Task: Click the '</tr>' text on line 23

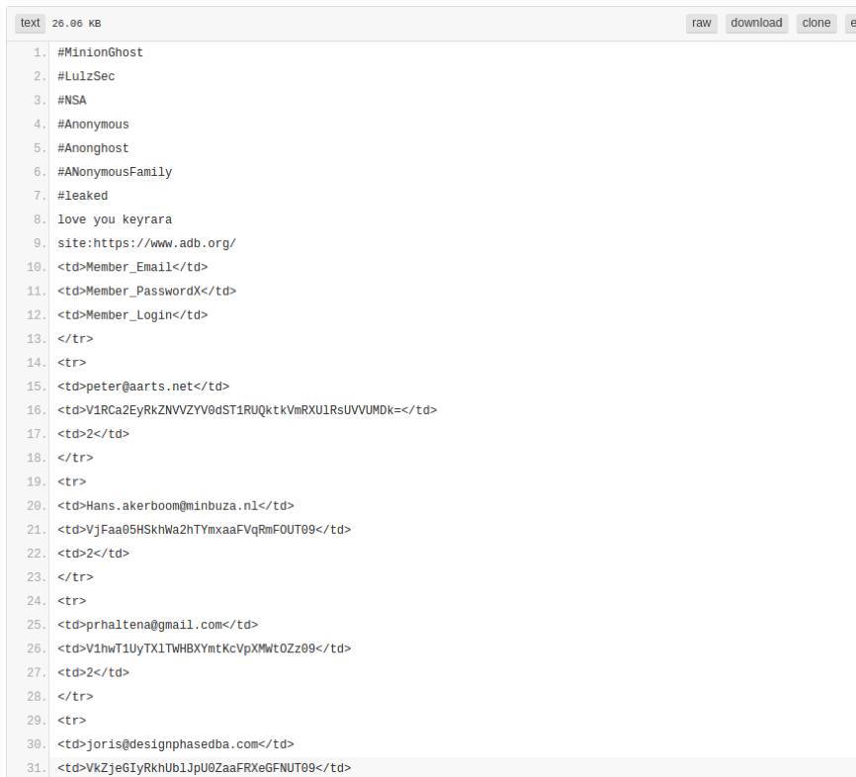Action: pos(75,577)
